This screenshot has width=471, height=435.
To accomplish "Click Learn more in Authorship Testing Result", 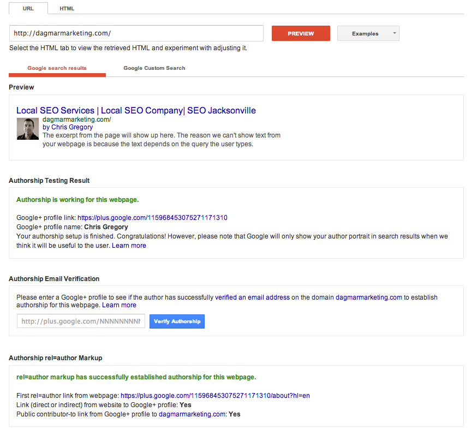I will click(x=129, y=246).
